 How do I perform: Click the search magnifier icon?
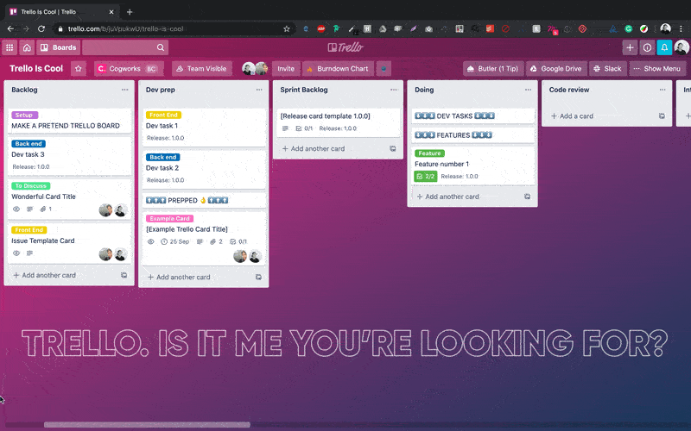pyautogui.click(x=161, y=47)
